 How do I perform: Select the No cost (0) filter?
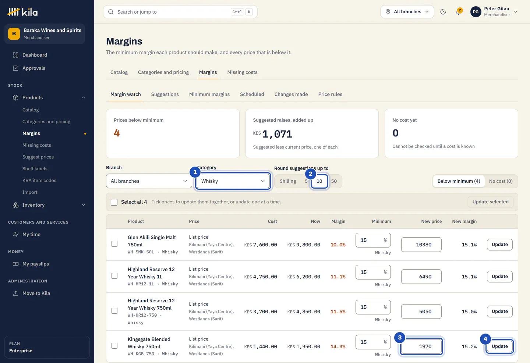point(501,181)
